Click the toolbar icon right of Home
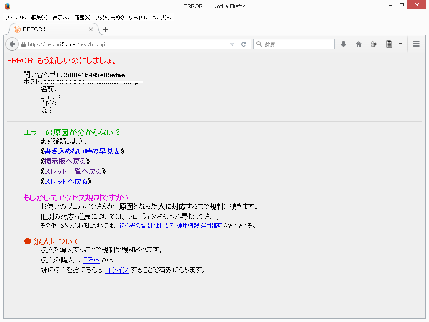This screenshot has width=429, height=322. pyautogui.click(x=374, y=44)
